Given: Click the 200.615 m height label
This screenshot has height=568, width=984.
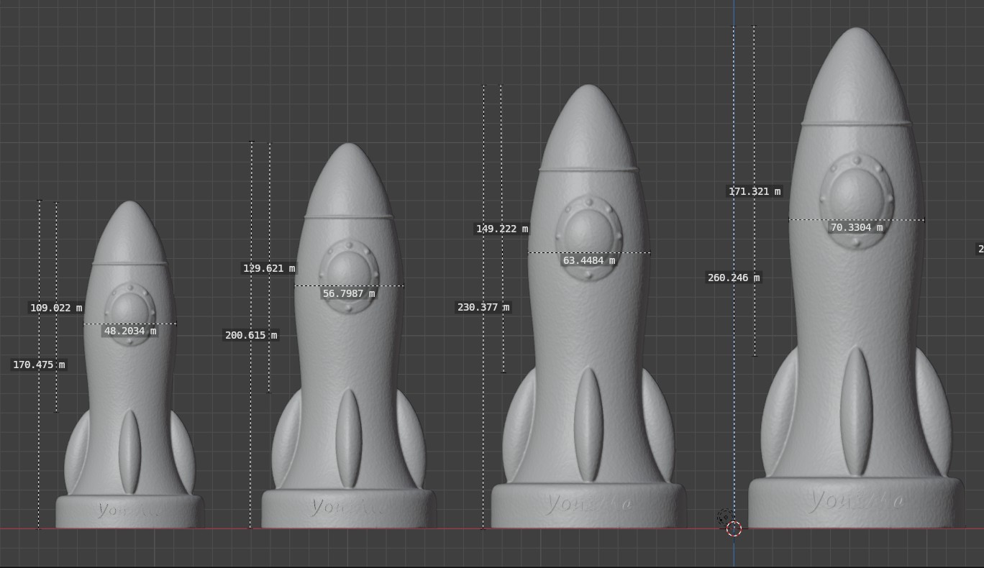Looking at the screenshot, I should 251,335.
